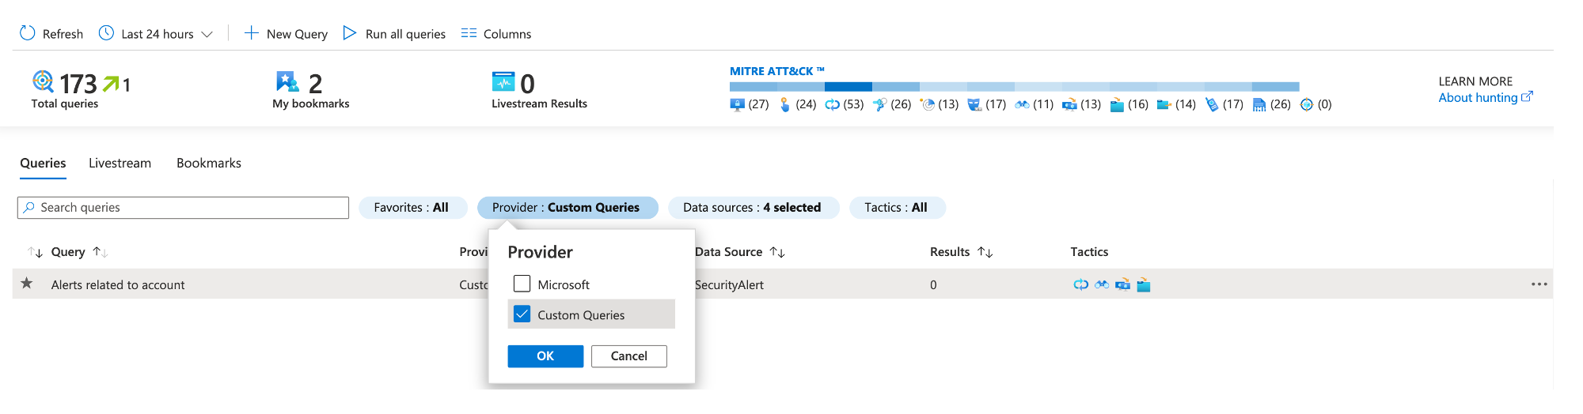Check the Microsoft provider checkbox
This screenshot has height=414, width=1583.
[522, 284]
